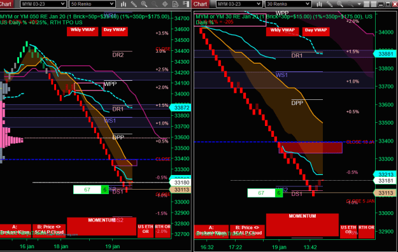This screenshot has height=252, width=398.
Task: Toggle A: Tenkan>Kijun button in left chart
Action: (x=15, y=230)
